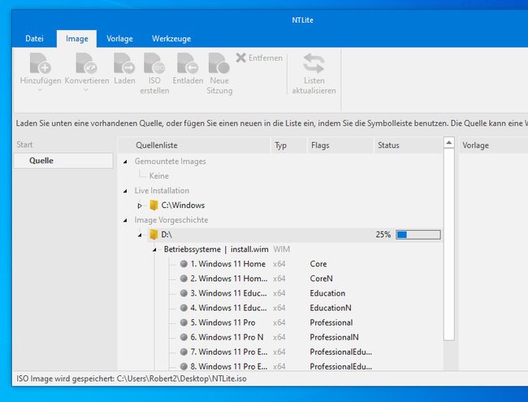This screenshot has width=528, height=402.
Task: Click the C:\Windows folder icon
Action: pos(154,205)
